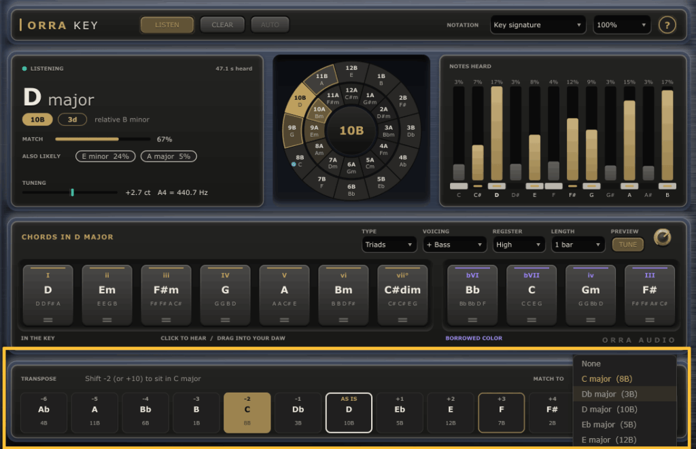This screenshot has height=449, width=696.
Task: Pick Eb major (5B) from the menu
Action: [625, 425]
